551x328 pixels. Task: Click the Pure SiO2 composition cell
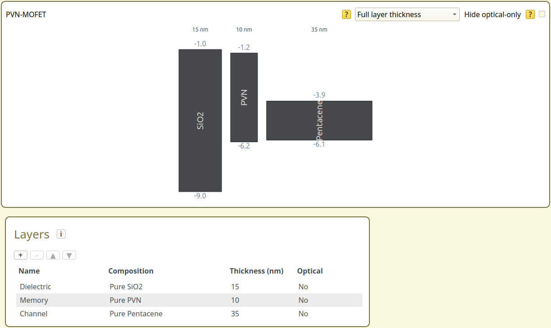126,287
